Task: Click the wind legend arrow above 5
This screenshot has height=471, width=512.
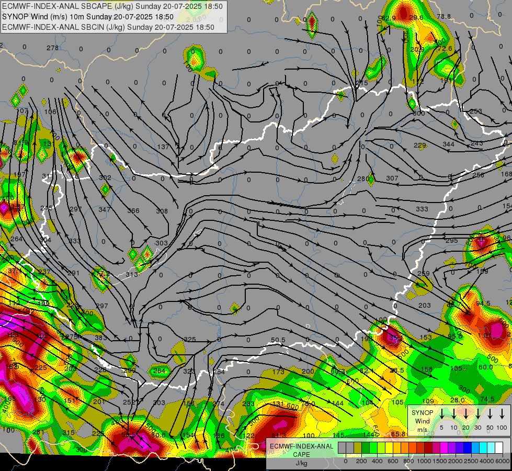Action: (441, 414)
